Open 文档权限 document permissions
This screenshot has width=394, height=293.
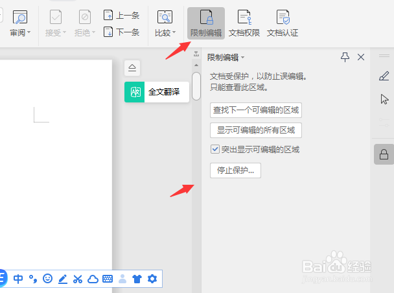[244, 23]
